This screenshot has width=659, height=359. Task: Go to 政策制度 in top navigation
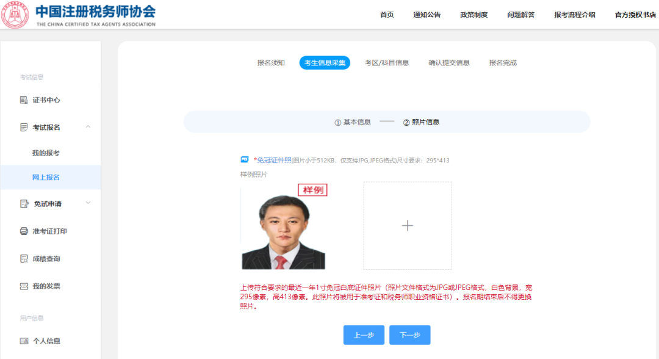[474, 15]
